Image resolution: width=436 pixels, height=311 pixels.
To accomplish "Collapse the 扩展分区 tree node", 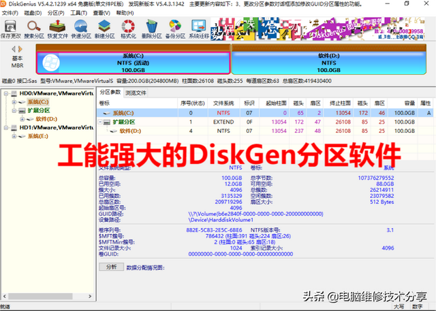I will click(14, 110).
